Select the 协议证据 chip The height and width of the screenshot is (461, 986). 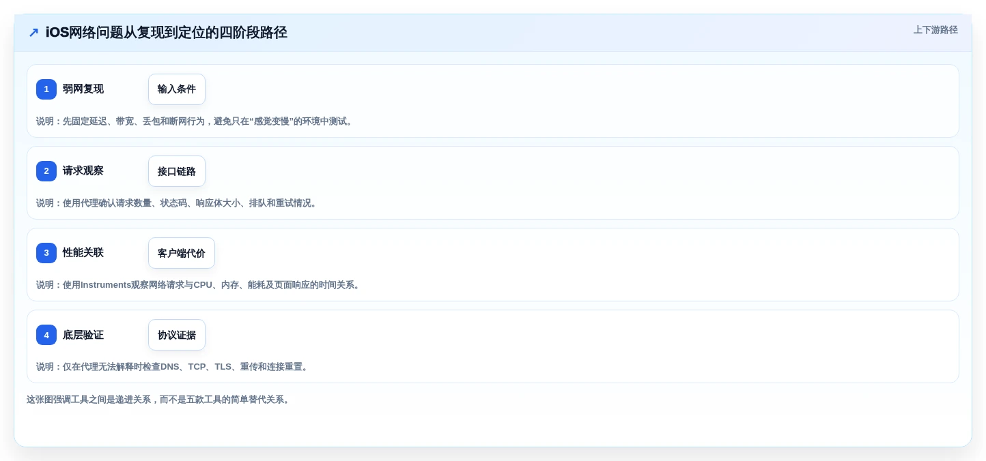coord(177,335)
